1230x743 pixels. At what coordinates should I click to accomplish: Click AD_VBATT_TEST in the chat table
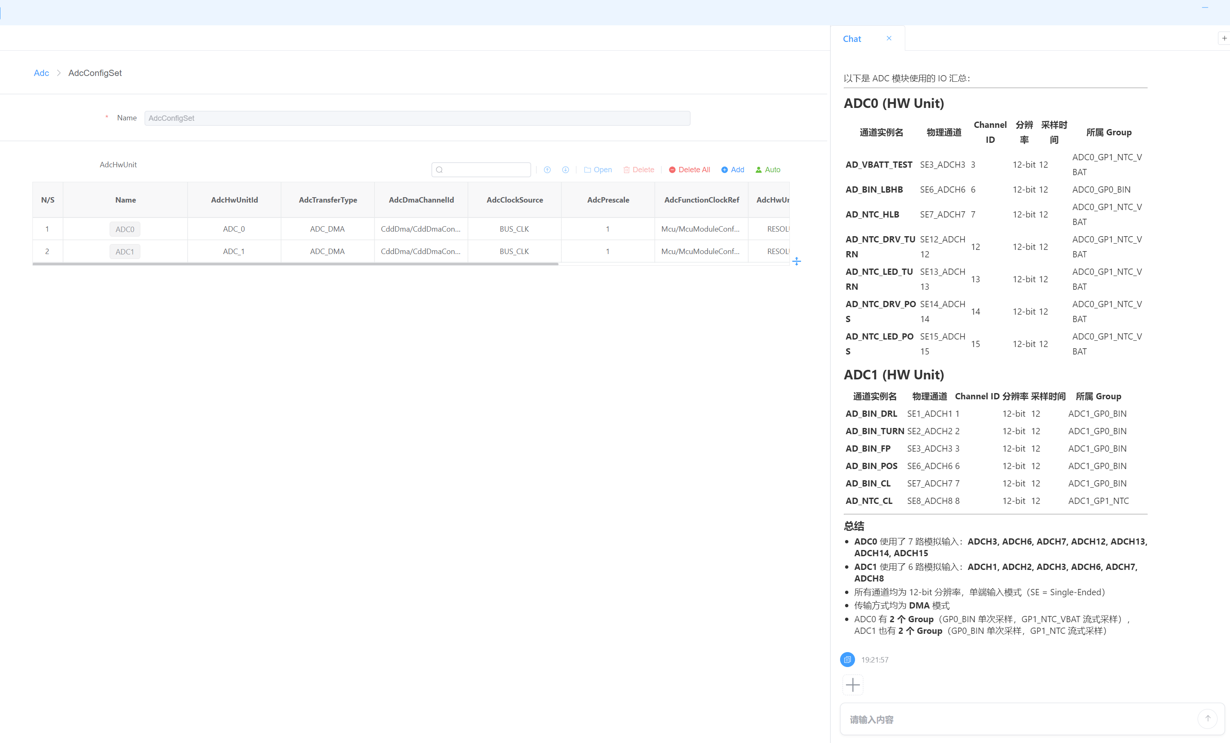click(x=879, y=165)
